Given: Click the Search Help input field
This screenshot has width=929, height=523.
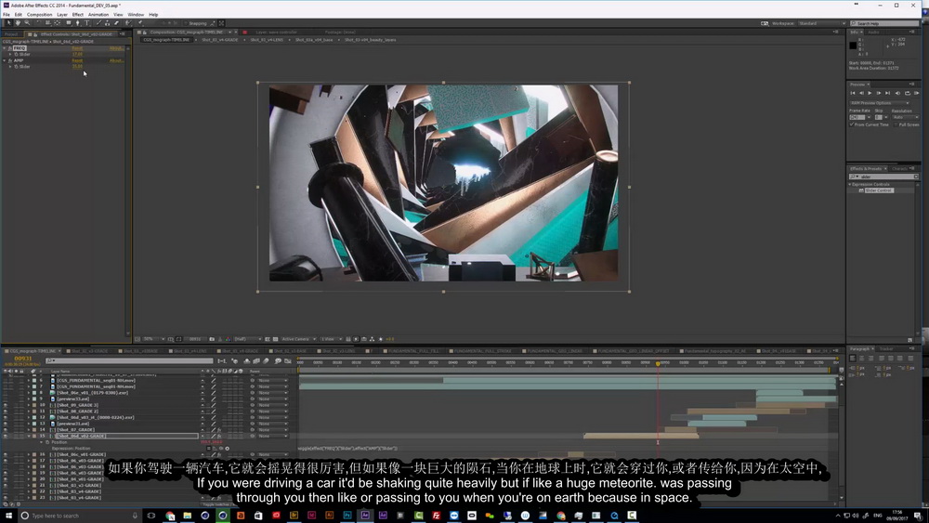Looking at the screenshot, I should (886, 23).
